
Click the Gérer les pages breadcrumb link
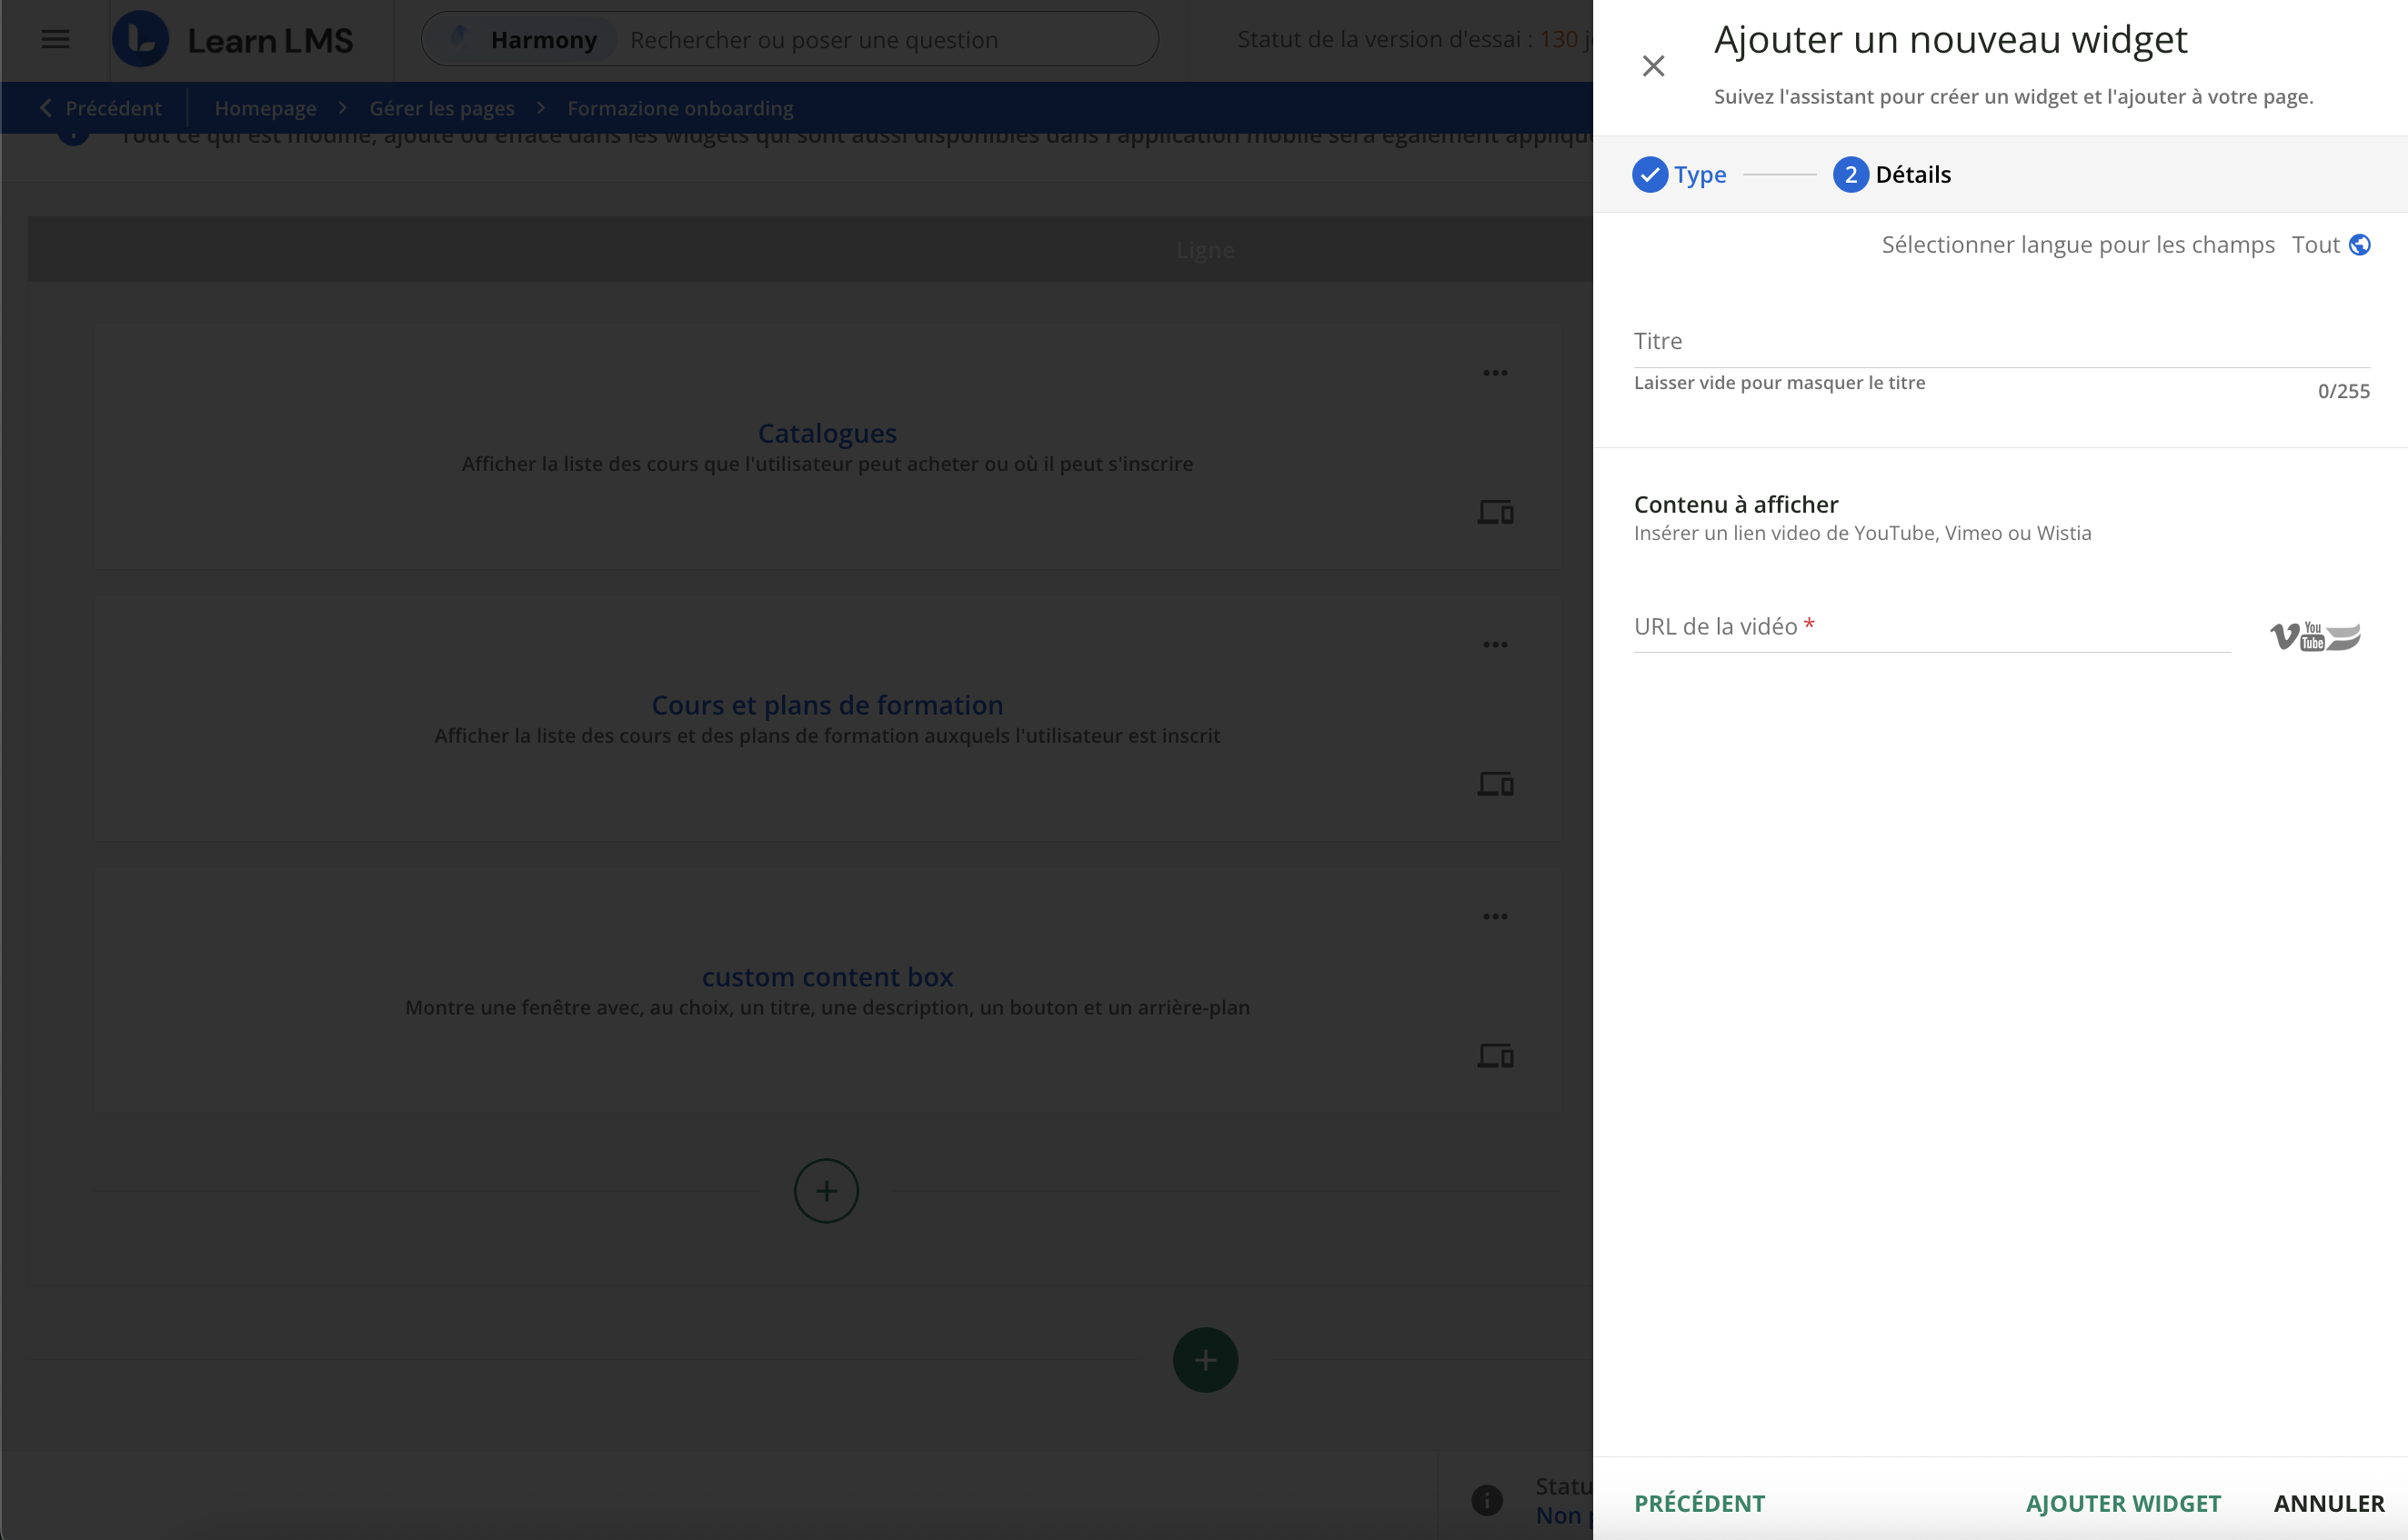click(x=442, y=108)
